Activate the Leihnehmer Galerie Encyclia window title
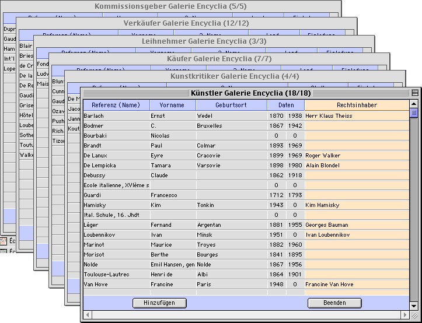422x323 pixels. pos(204,41)
